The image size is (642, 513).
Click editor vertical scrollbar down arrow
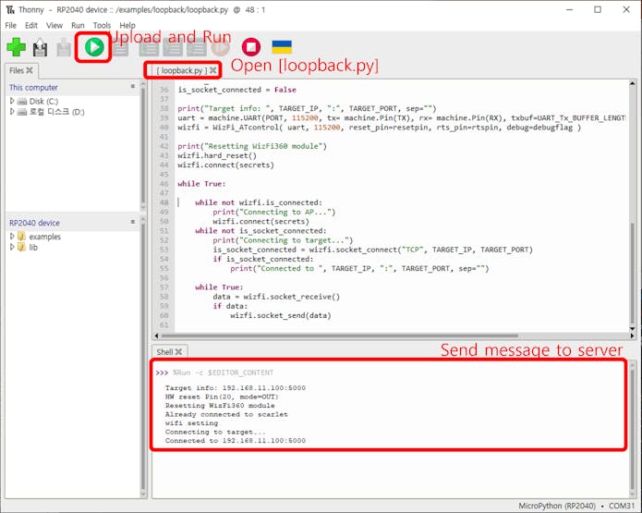click(633, 329)
